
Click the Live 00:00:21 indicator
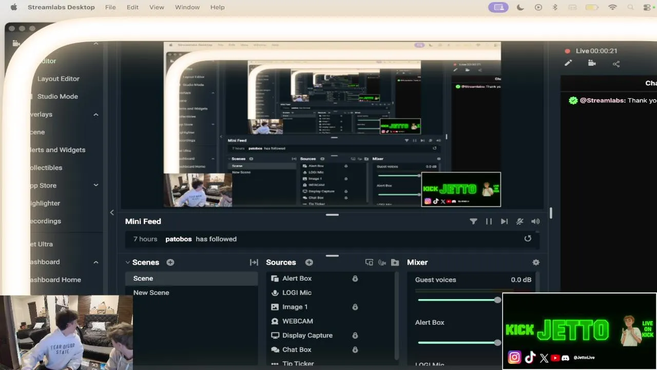tap(591, 51)
